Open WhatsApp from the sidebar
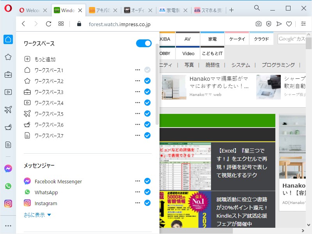 [x=8, y=186]
